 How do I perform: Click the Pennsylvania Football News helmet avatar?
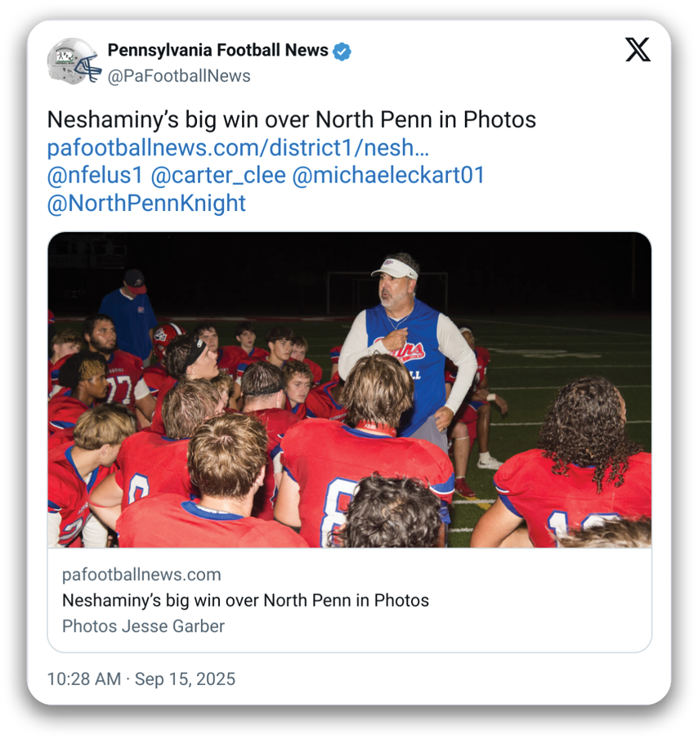[x=74, y=60]
